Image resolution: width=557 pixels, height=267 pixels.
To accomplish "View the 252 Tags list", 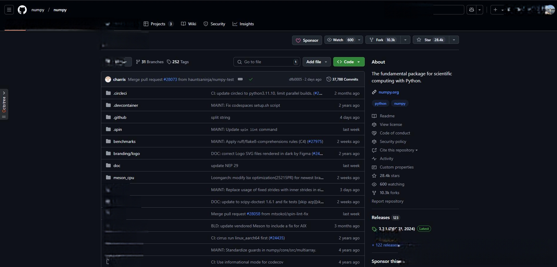I will coord(178,62).
